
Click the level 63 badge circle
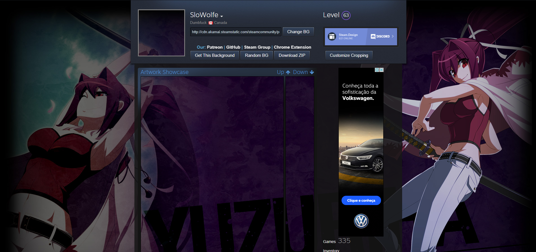click(x=346, y=15)
